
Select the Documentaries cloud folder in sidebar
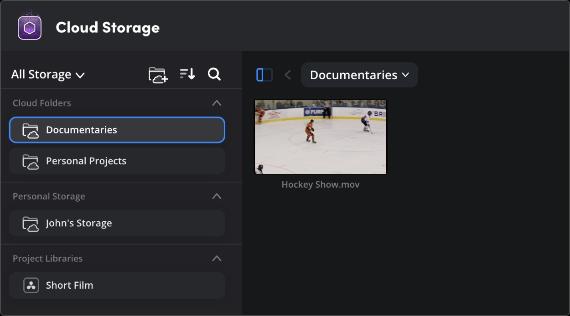(x=117, y=130)
